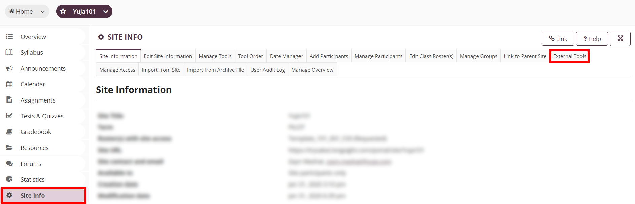635x204 pixels.
Task: Open the External Tools tab
Action: (569, 56)
